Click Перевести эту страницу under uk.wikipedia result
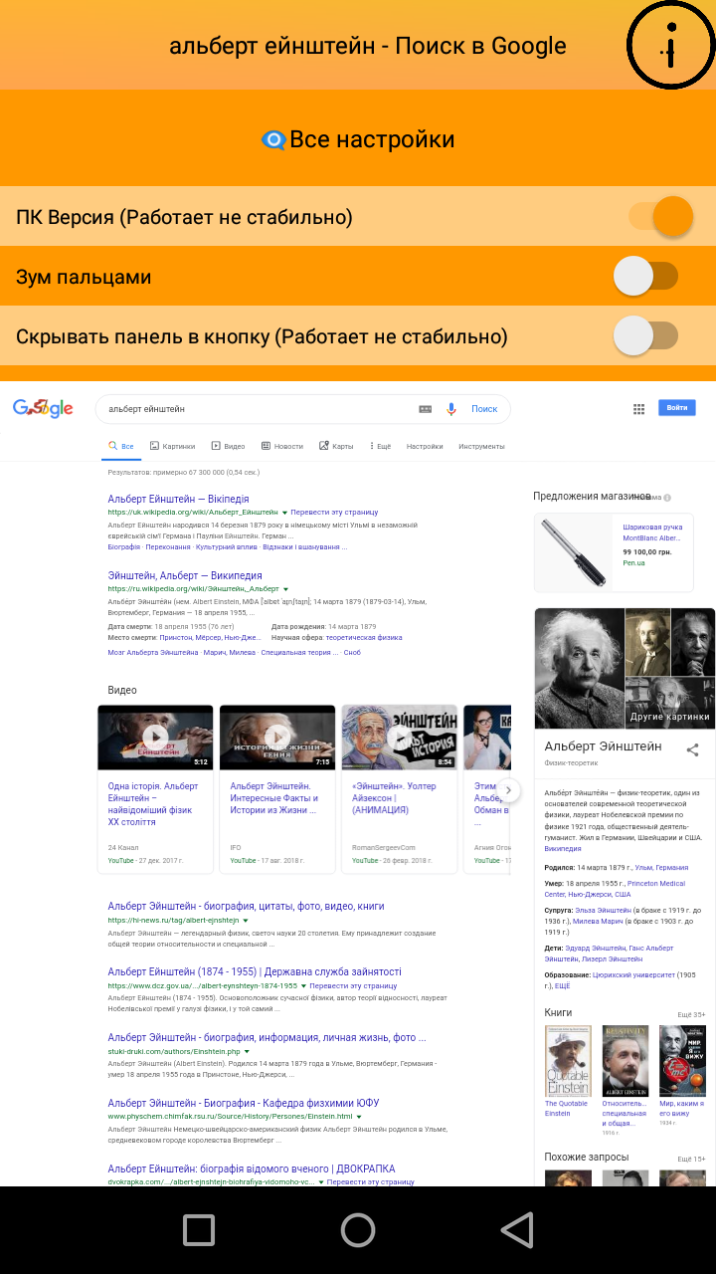This screenshot has width=716, height=1274. pos(335,512)
